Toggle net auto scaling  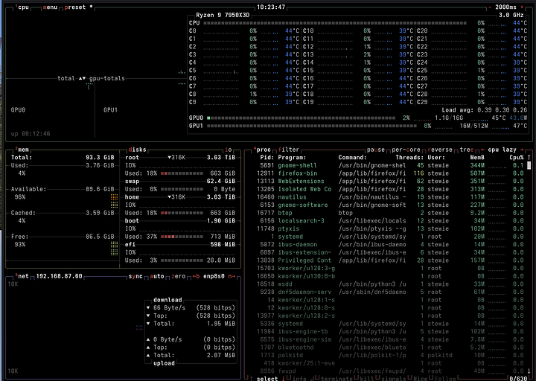157,276
